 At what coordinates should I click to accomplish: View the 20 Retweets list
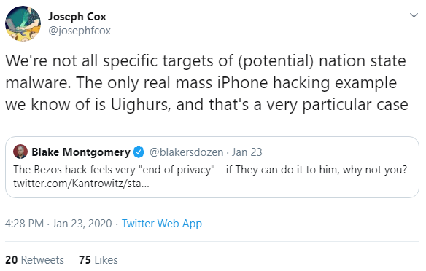coord(34,260)
